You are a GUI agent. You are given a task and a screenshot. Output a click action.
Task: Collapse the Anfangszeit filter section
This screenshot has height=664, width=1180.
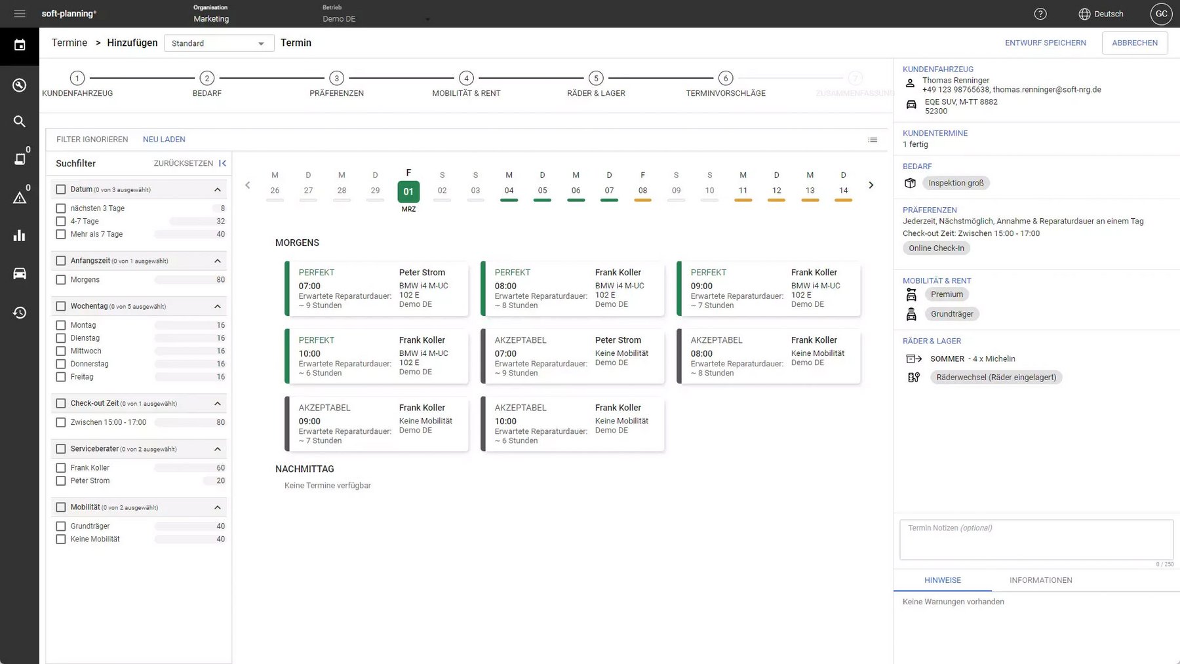218,261
